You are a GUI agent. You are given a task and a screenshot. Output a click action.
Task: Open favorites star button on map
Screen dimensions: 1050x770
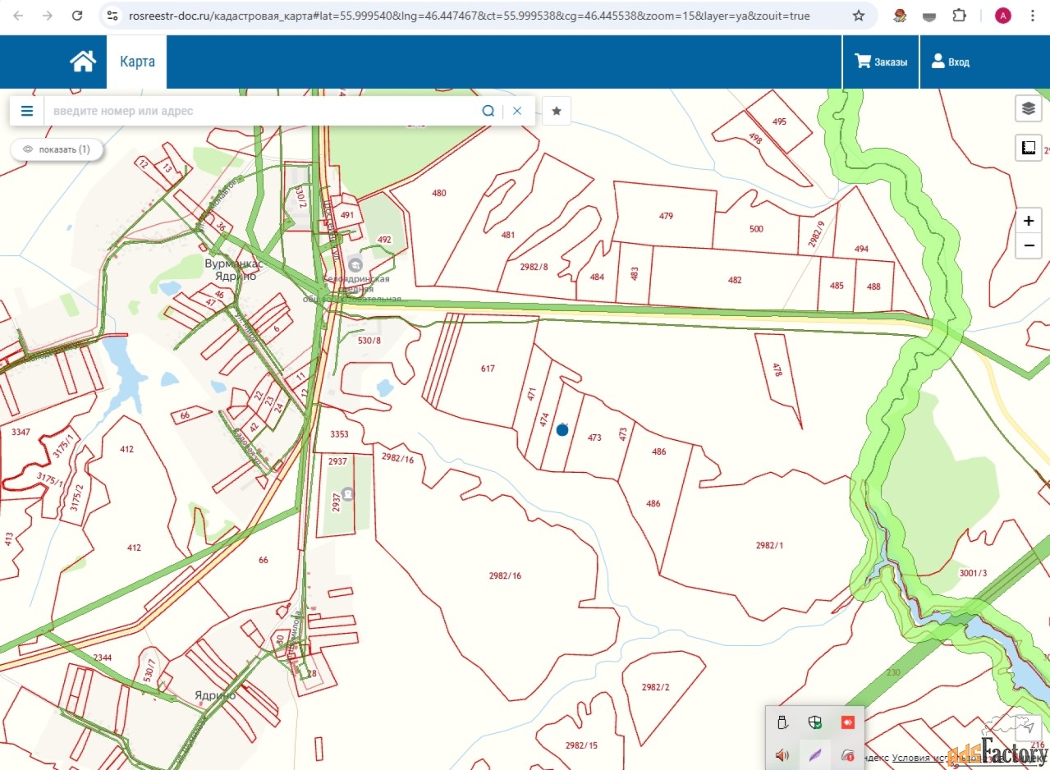pos(557,111)
